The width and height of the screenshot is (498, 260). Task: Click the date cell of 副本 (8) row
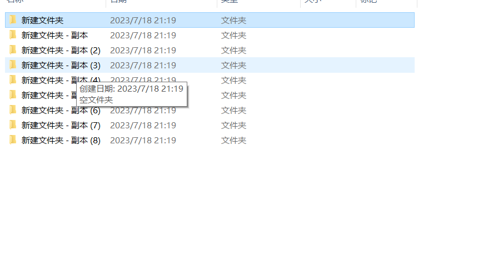143,141
